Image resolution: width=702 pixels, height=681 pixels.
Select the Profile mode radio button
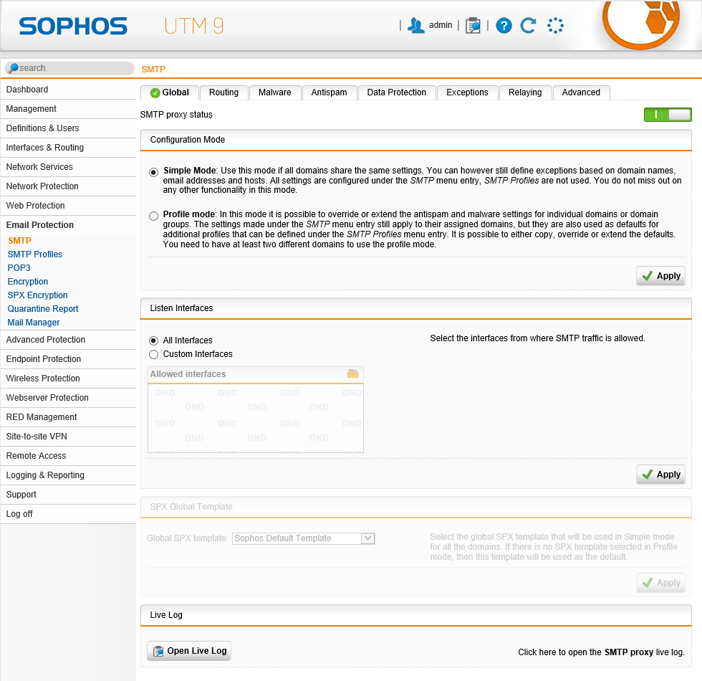pos(153,216)
